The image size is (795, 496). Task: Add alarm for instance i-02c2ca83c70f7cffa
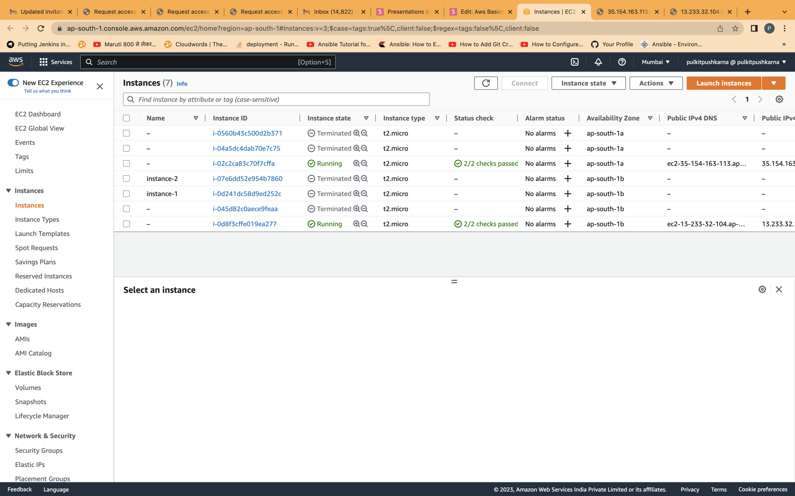(x=568, y=163)
